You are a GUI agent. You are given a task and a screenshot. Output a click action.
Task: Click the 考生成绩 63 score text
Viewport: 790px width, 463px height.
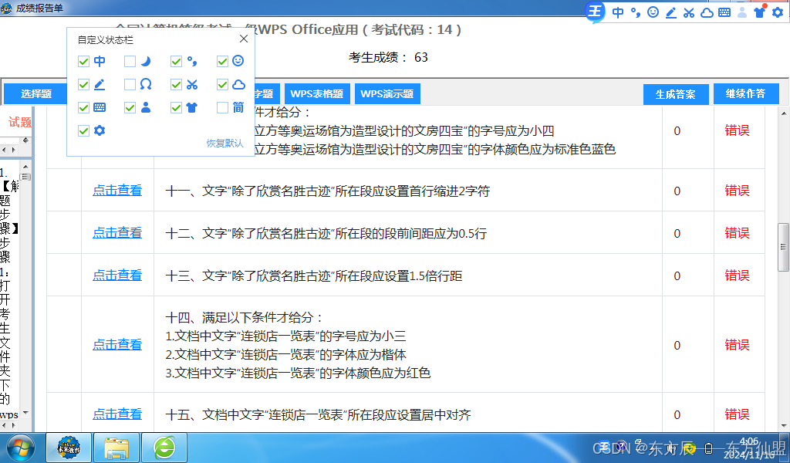(x=388, y=57)
